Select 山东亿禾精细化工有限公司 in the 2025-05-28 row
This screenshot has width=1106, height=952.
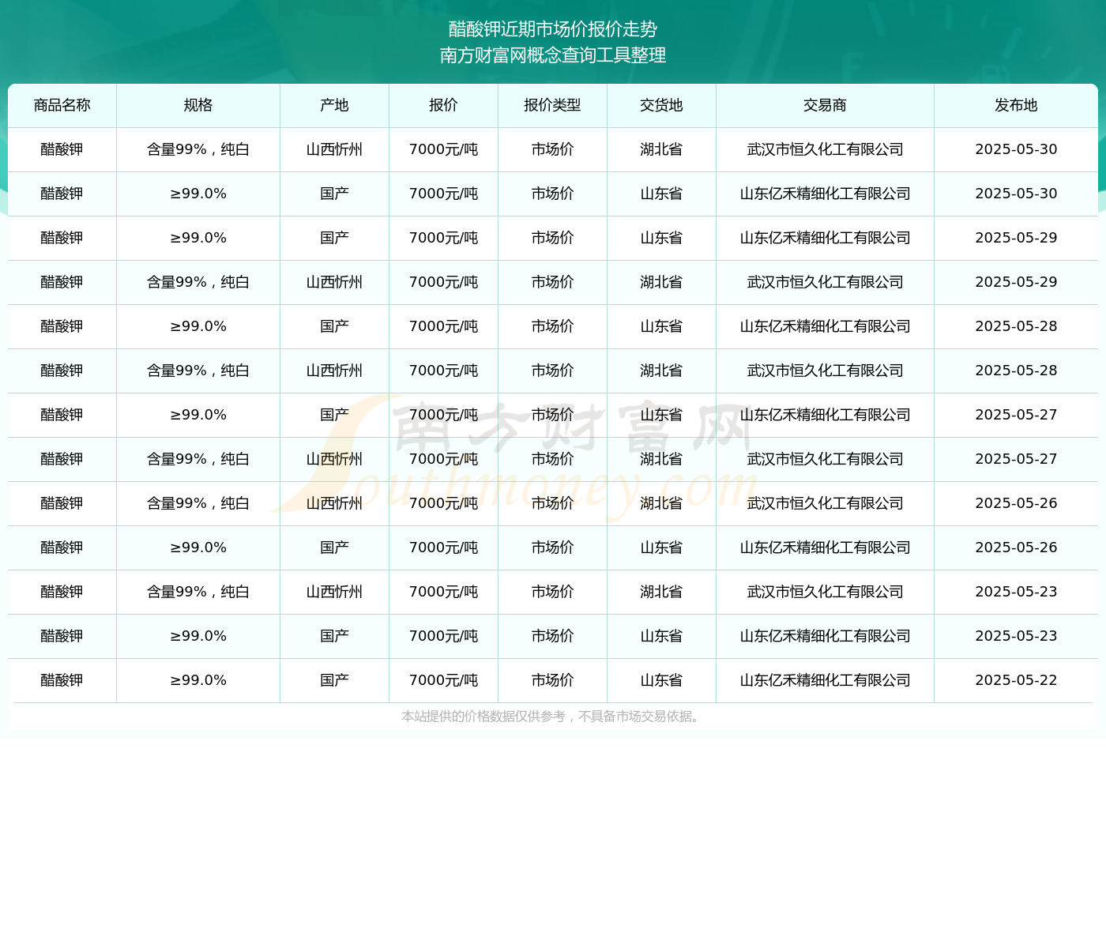(x=826, y=326)
